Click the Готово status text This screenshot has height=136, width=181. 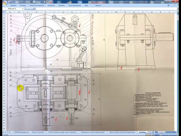[6, 135]
